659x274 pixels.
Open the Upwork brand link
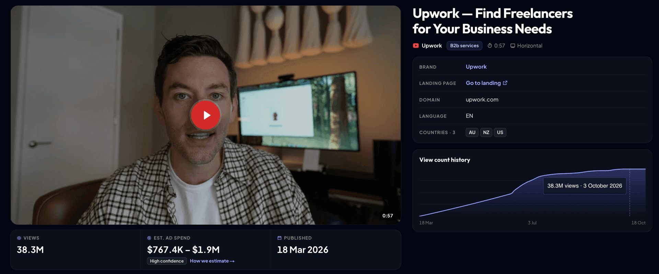tap(476, 67)
